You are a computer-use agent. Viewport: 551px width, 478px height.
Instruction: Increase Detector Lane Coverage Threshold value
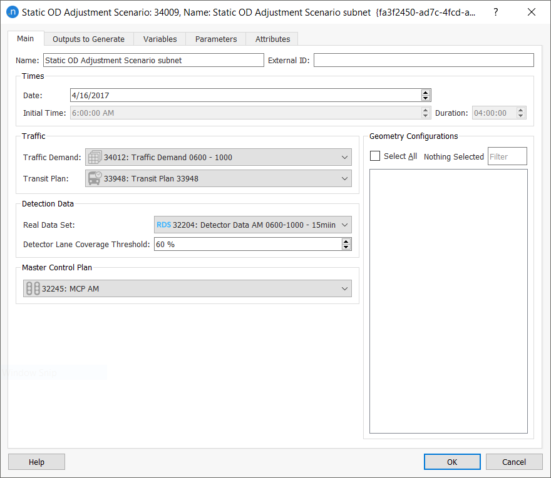tap(346, 242)
